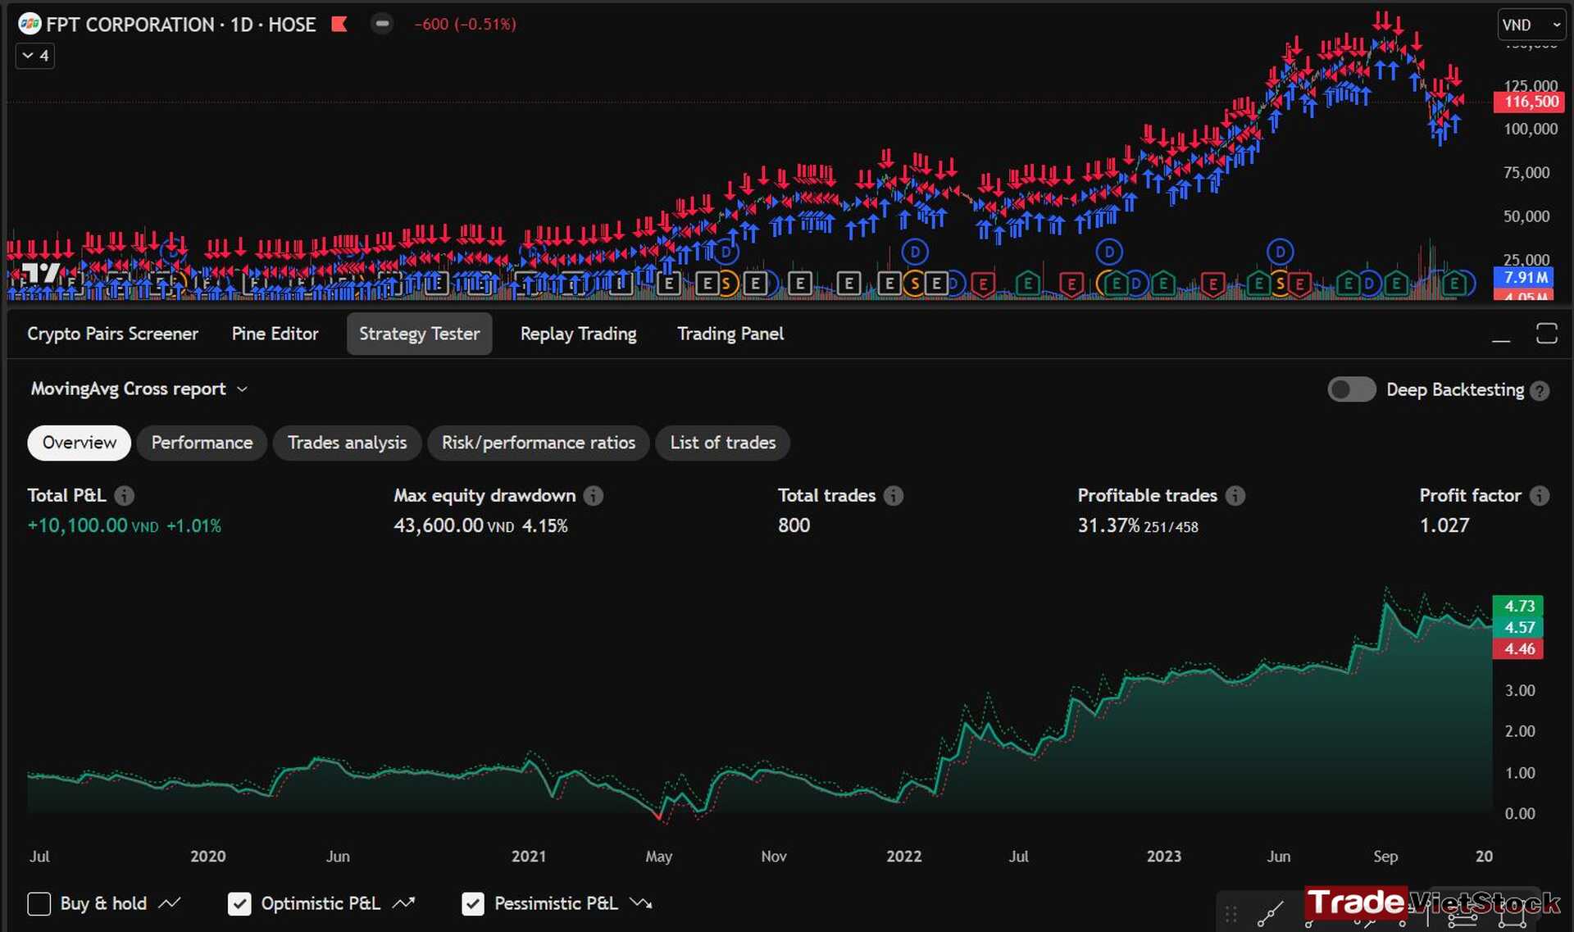Screen dimensions: 1574x932
Task: Click the price change text -600 (-0.51%)
Action: pyautogui.click(x=465, y=25)
